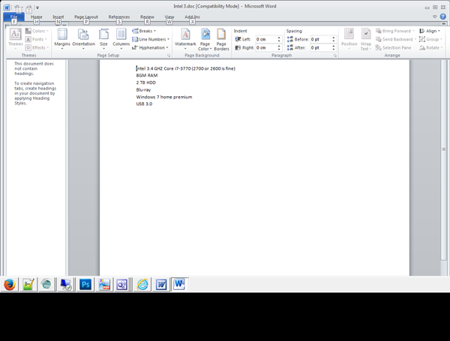Viewport: 450px width, 341px height.
Task: Click the Columns icon
Action: click(x=121, y=38)
